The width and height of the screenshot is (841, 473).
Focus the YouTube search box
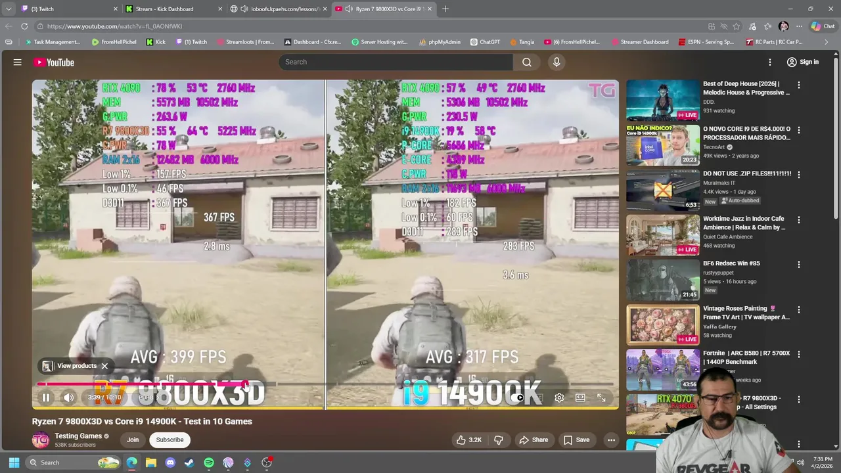point(396,62)
